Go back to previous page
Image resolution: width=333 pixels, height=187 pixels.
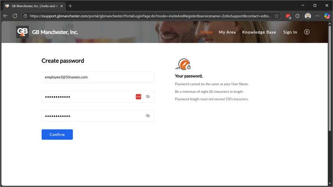[x=5, y=16]
